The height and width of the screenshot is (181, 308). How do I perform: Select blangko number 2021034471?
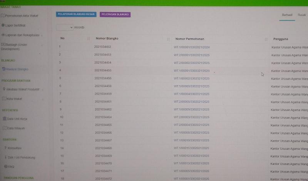tap(104, 171)
